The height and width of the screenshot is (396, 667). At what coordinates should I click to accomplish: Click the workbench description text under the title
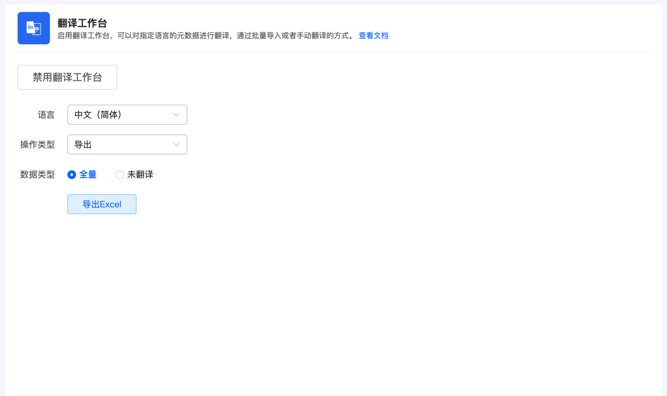point(206,36)
